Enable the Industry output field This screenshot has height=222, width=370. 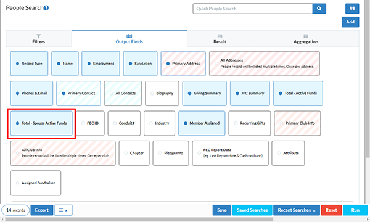click(160, 123)
